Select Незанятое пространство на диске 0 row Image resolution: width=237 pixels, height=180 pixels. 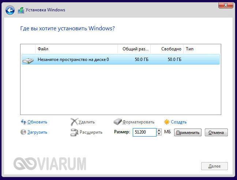(121, 60)
